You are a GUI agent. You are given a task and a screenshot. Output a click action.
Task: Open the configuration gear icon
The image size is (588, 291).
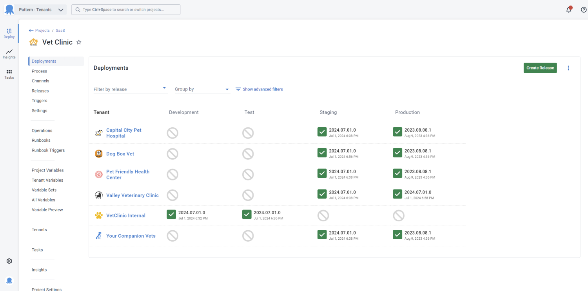coord(9,261)
